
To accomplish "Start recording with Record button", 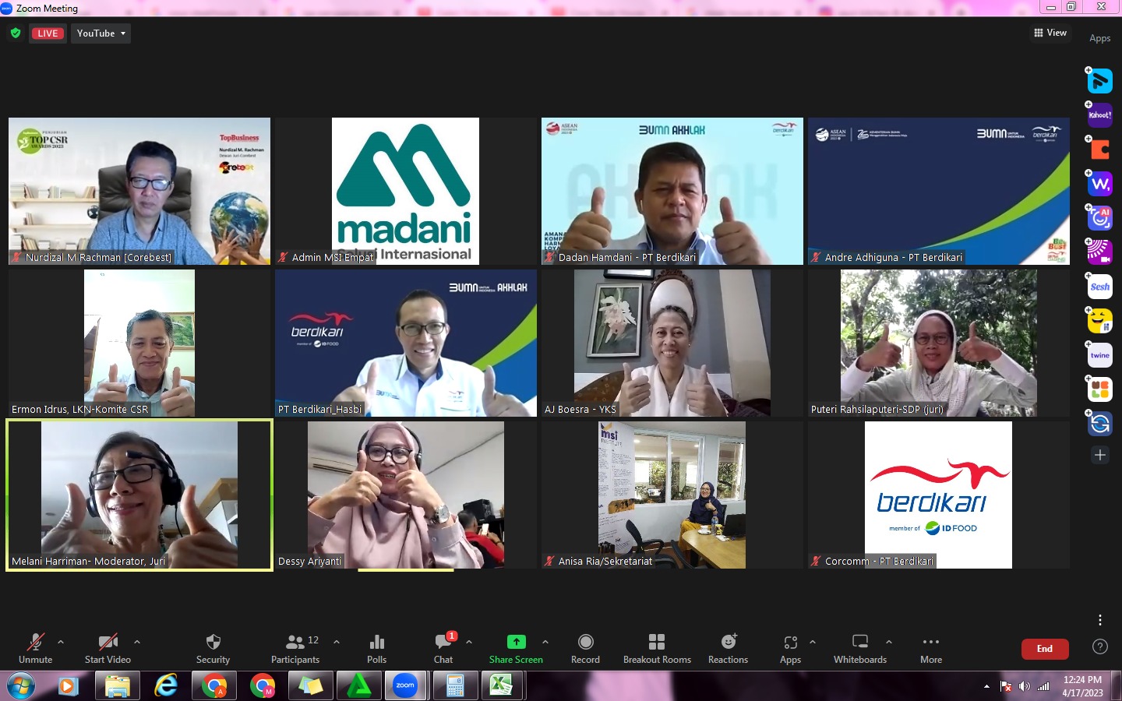I will [585, 648].
